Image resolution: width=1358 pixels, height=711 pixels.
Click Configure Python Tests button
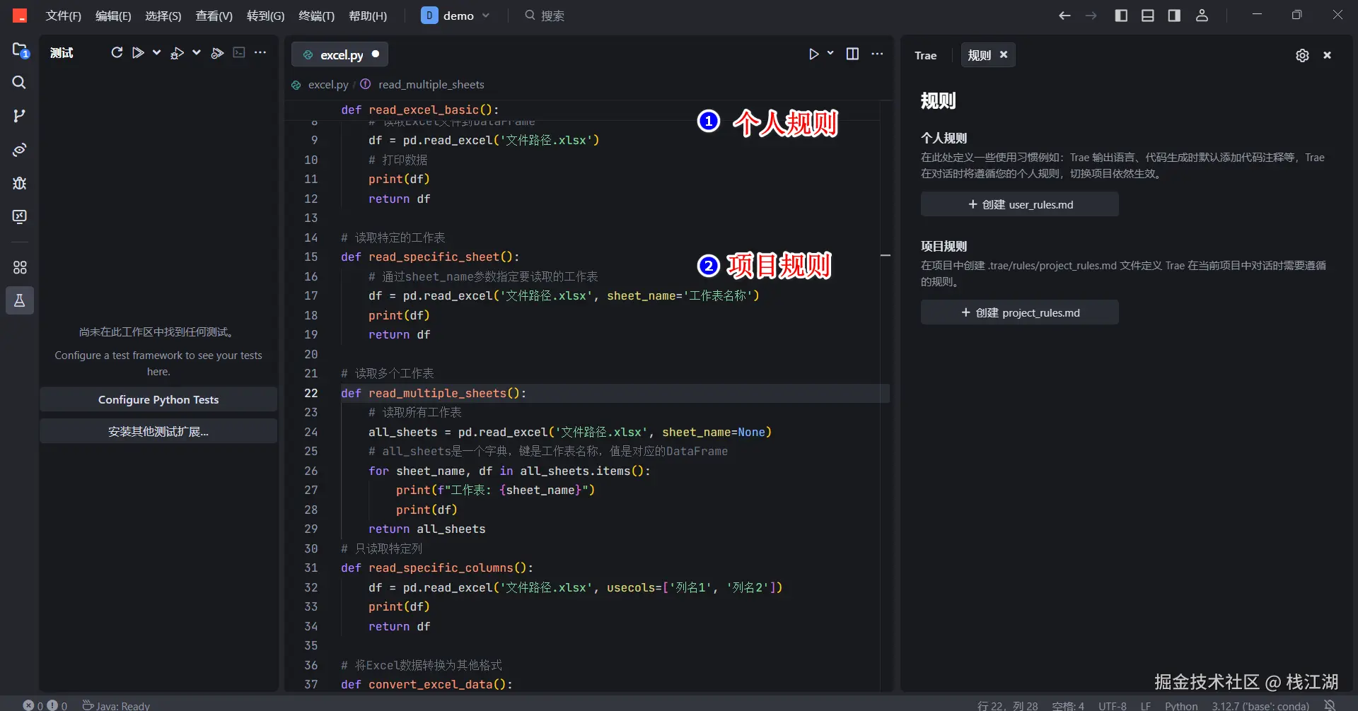coord(158,399)
